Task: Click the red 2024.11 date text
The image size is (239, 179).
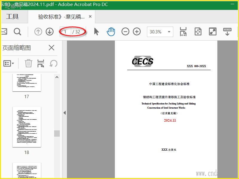Action: [170, 121]
